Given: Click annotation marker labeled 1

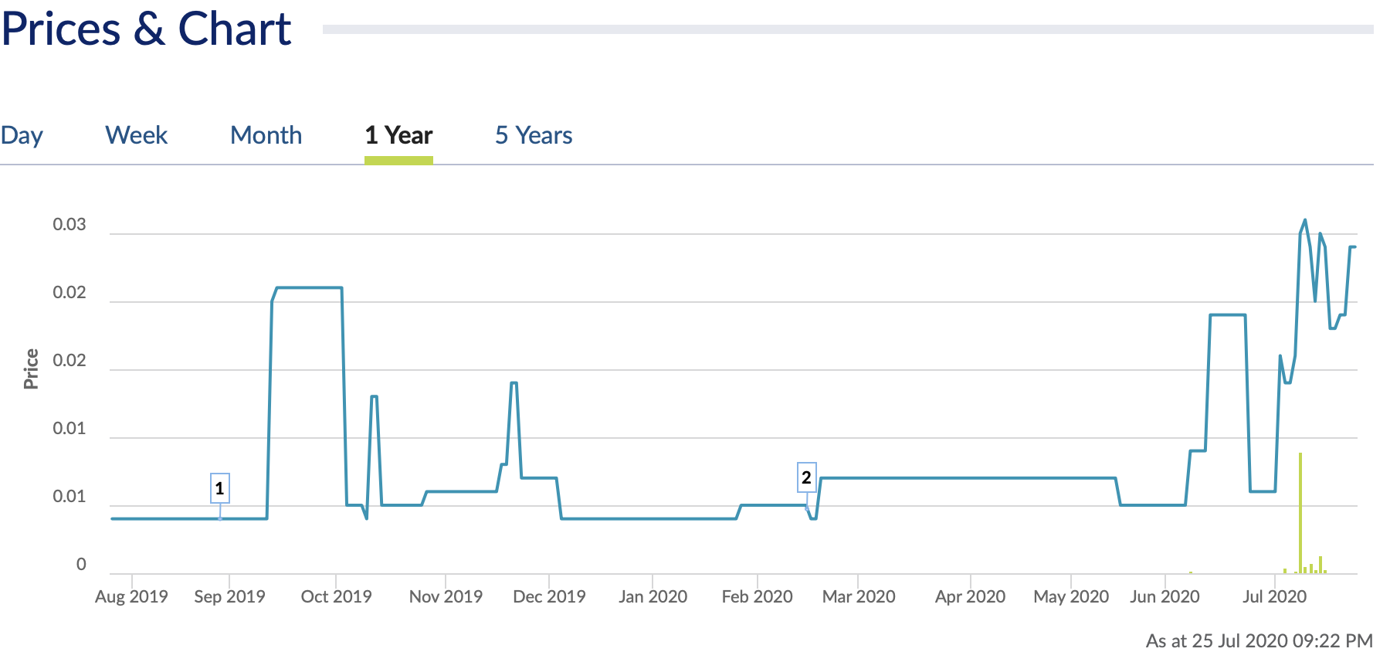Looking at the screenshot, I should [x=219, y=488].
